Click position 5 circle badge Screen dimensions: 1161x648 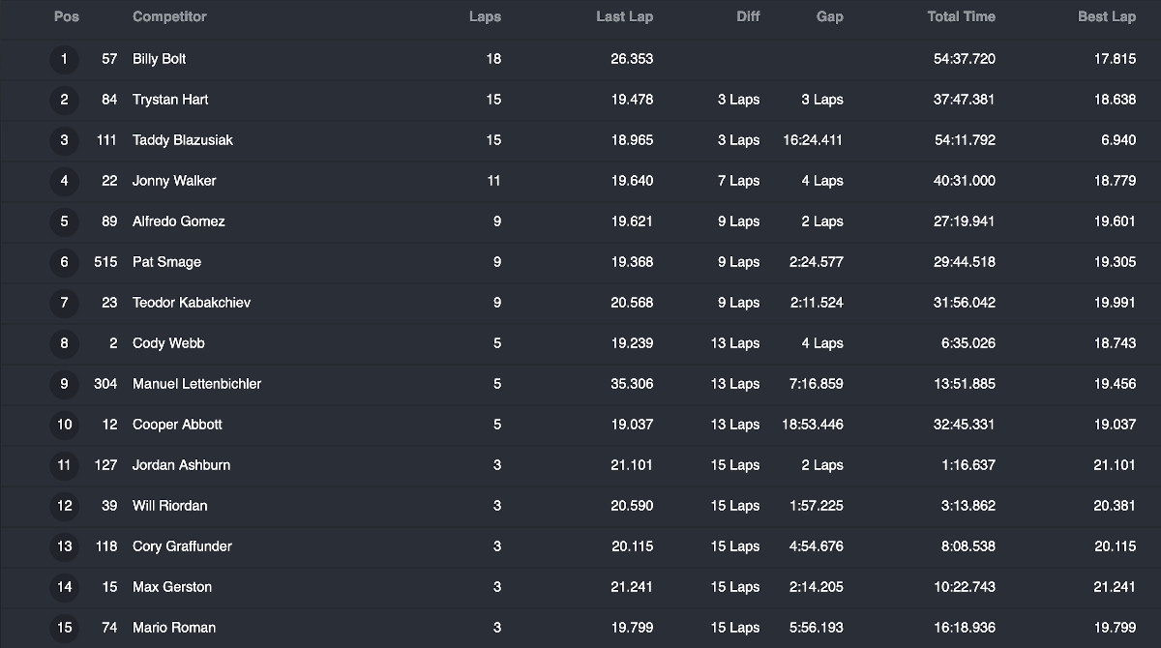65,221
